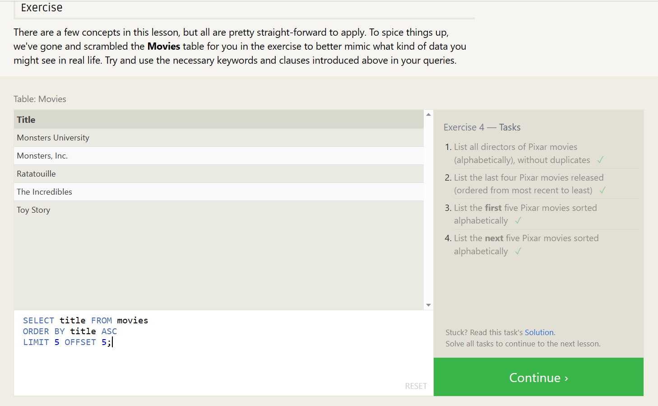Image resolution: width=658 pixels, height=406 pixels.
Task: Click the scroll up arrow of results table
Action: [x=428, y=115]
